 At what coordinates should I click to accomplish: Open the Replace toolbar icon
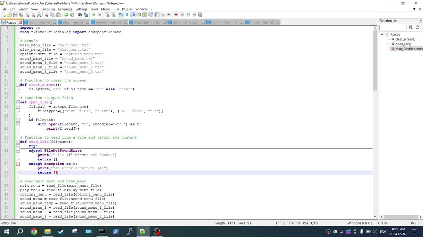[x=86, y=14]
